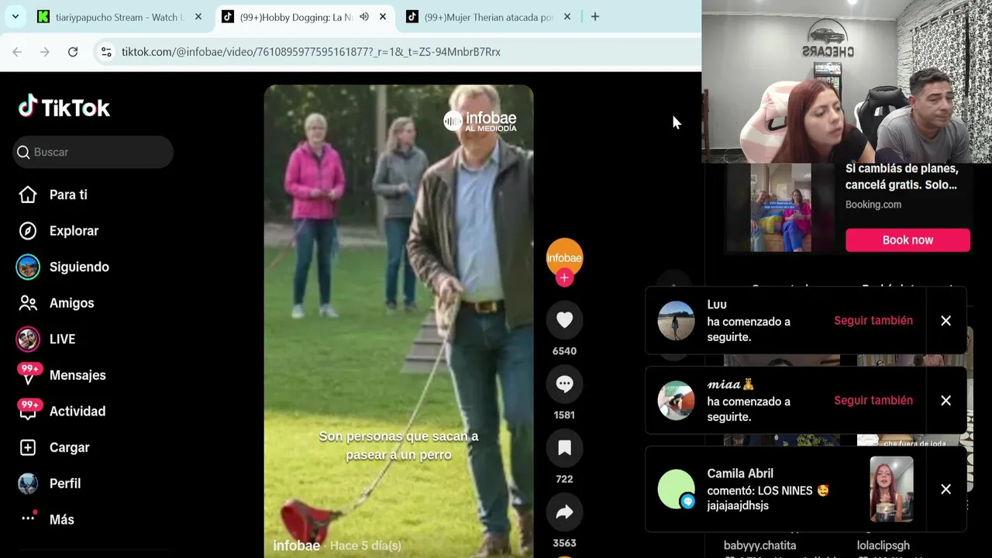Open the Más options menu
This screenshot has width=992, height=558.
61,519
